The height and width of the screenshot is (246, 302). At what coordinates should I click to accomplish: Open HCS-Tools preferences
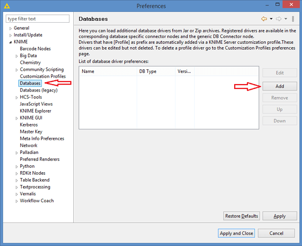click(31, 97)
